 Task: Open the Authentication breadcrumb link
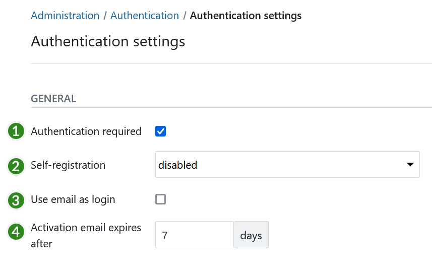[x=145, y=16]
